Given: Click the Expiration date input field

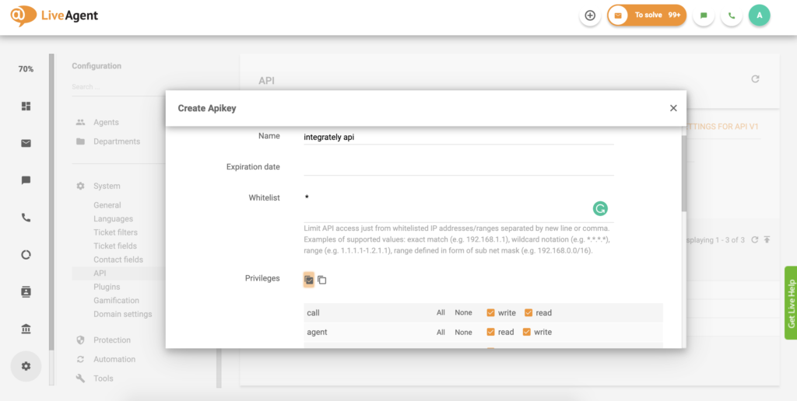Looking at the screenshot, I should 458,167.
